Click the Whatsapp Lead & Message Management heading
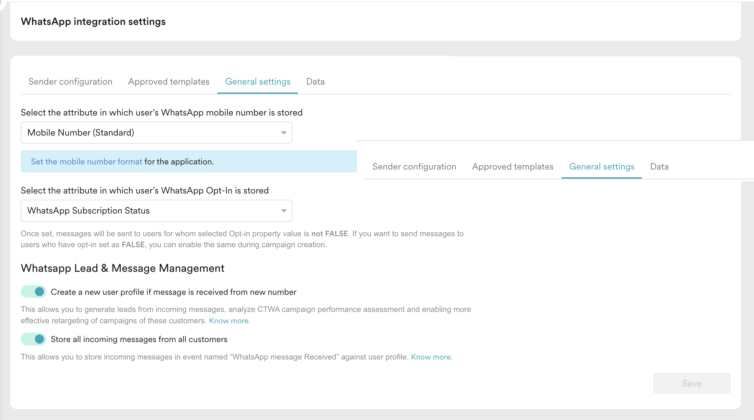 coord(123,268)
